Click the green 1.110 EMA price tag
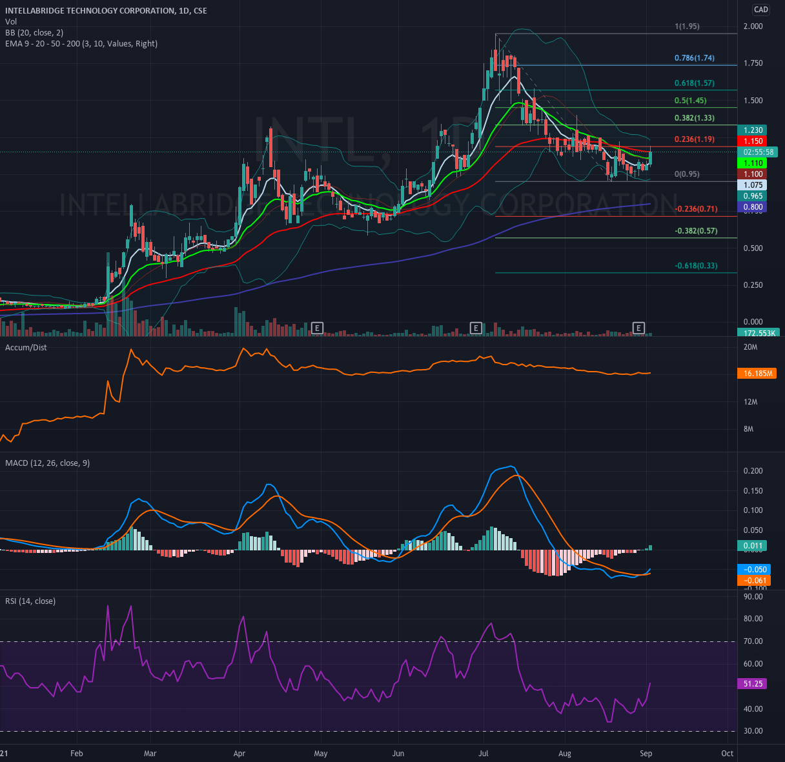The width and height of the screenshot is (785, 762). (x=753, y=163)
